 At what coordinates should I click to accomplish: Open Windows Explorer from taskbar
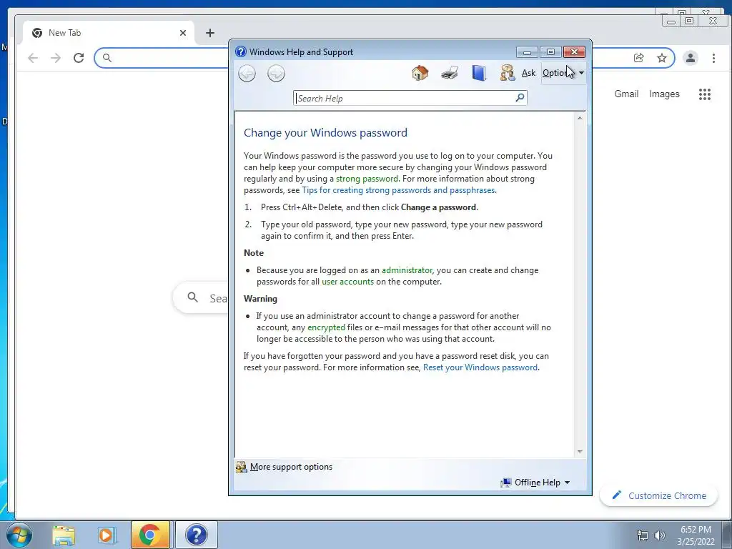coord(64,535)
